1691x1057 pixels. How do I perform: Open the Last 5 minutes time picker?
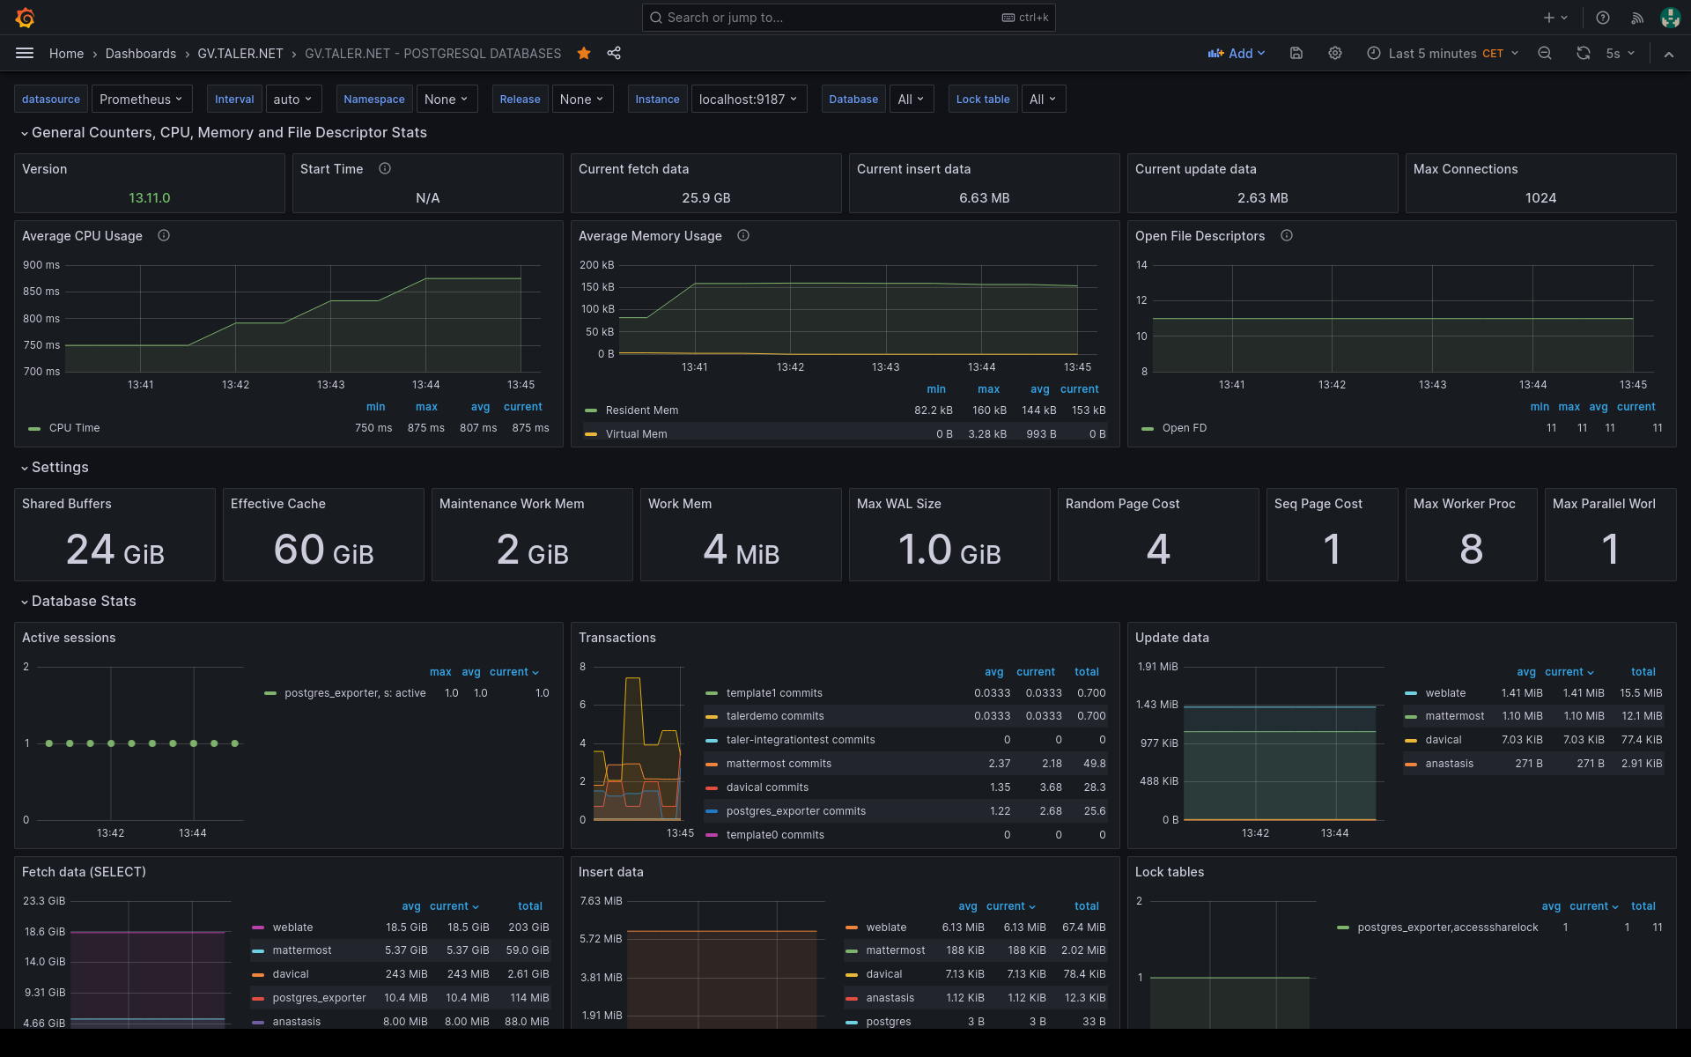tap(1443, 54)
